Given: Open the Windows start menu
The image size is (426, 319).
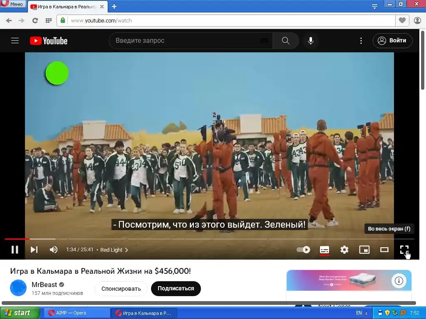Looking at the screenshot, I should pos(20,313).
